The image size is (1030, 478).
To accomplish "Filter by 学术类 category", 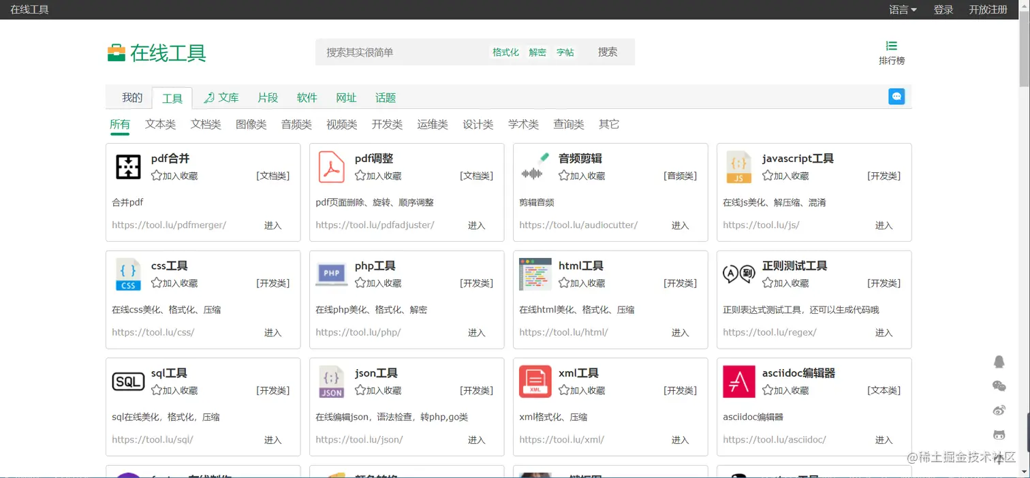I will point(524,125).
